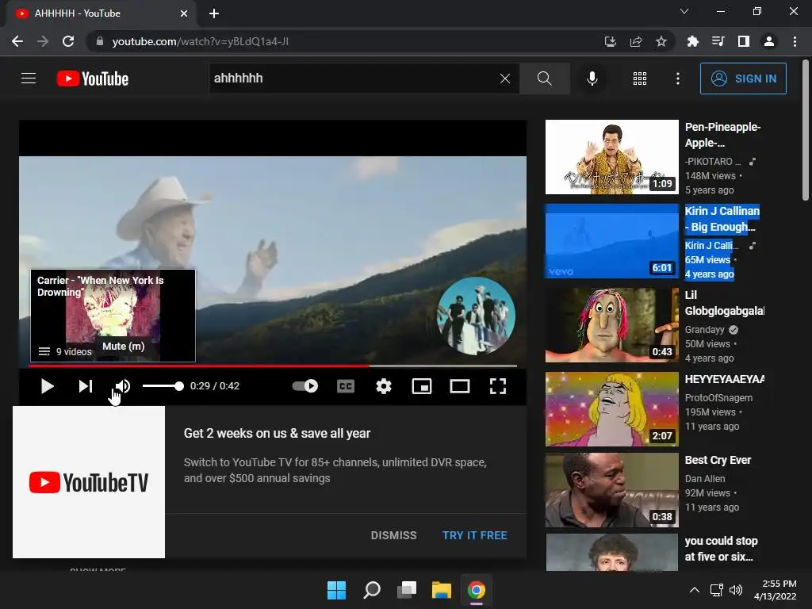Click the SIGN IN button
812x609 pixels.
(x=743, y=79)
